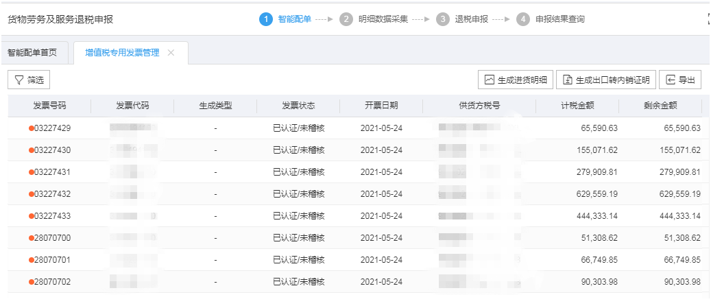Click step 1 智能配单 circle
Image resolution: width=711 pixels, height=308 pixels.
pos(265,19)
